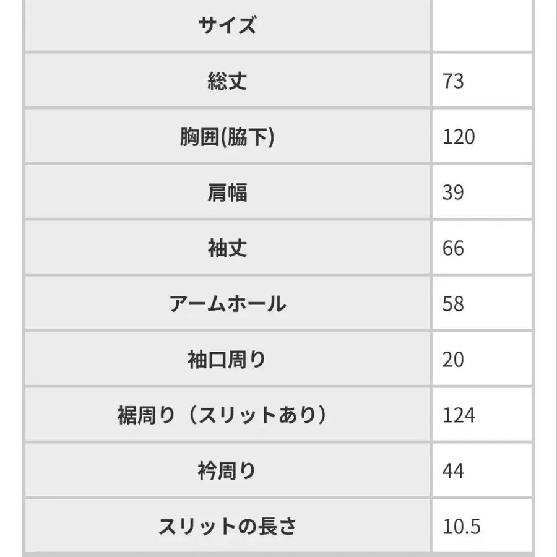Image resolution: width=557 pixels, height=557 pixels.
Task: Select the 衿周り row label
Action: pos(227,471)
